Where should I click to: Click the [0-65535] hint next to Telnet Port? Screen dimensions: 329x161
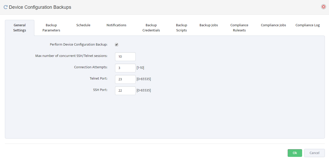[144, 79]
